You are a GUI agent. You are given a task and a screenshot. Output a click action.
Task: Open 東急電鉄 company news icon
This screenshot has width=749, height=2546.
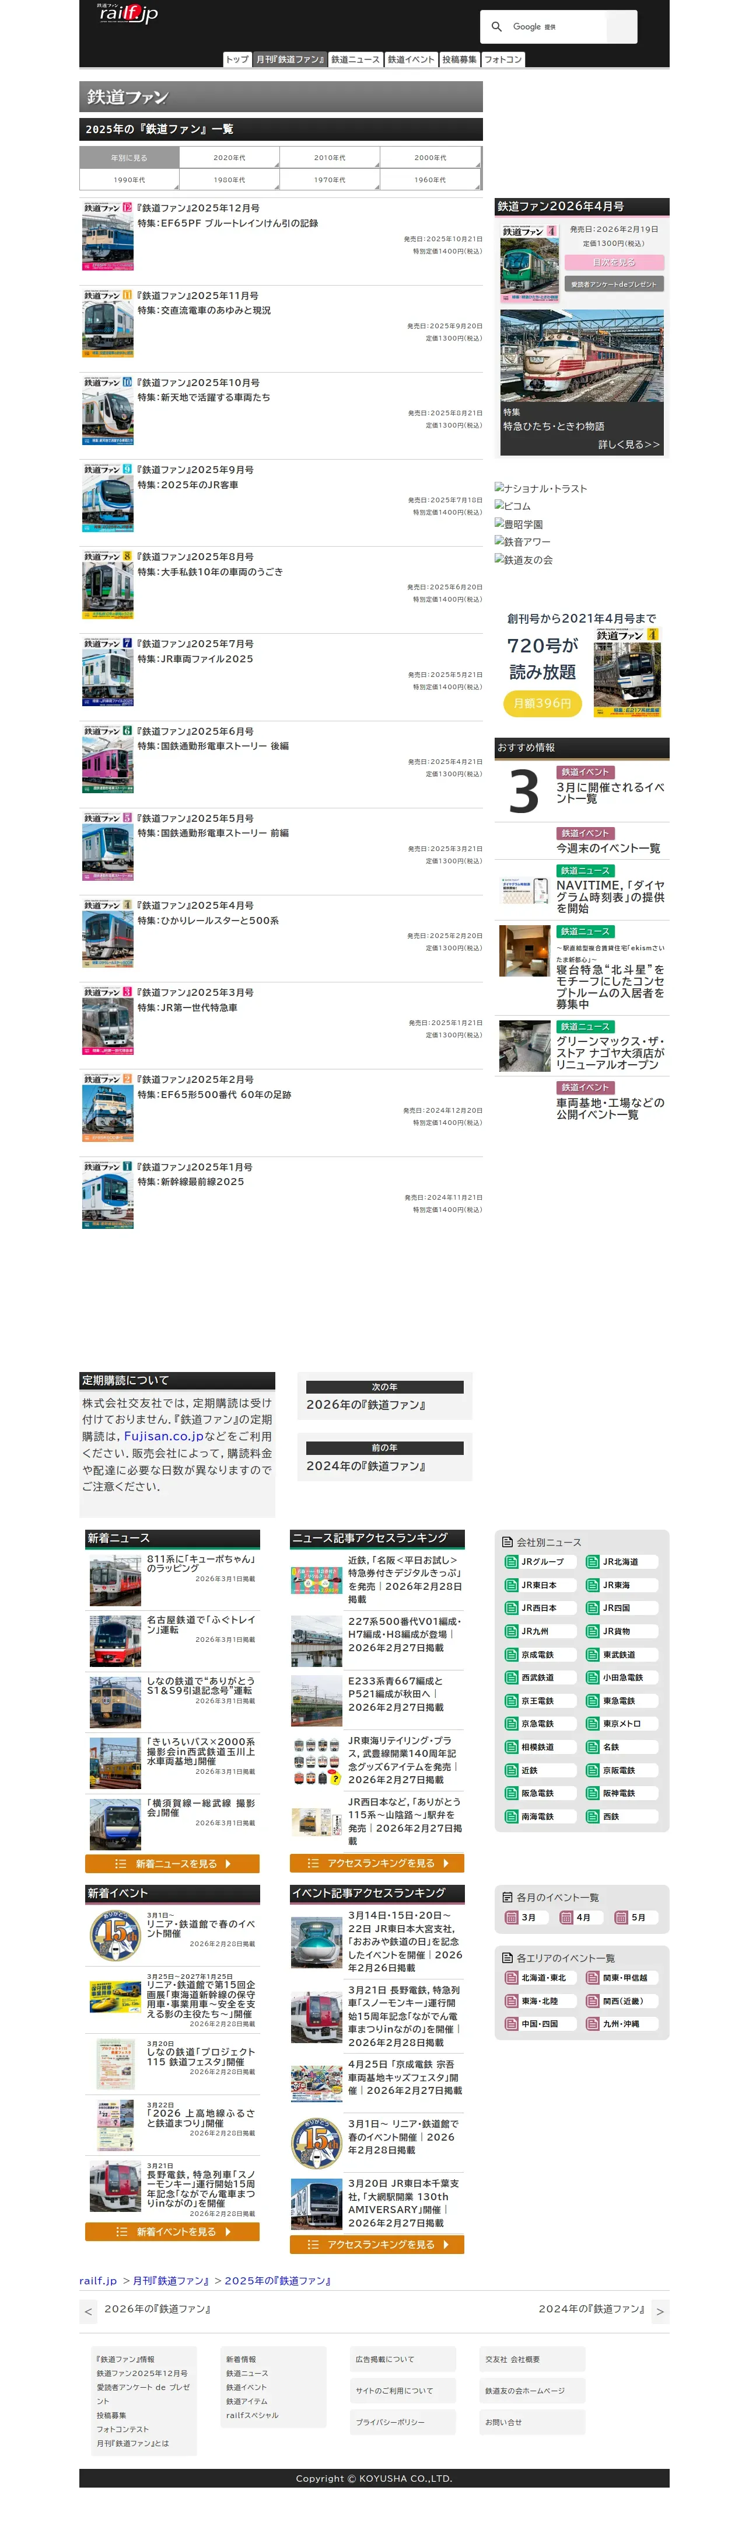(x=592, y=1701)
